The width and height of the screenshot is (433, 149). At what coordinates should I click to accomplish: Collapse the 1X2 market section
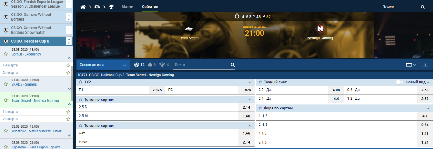coord(250,82)
